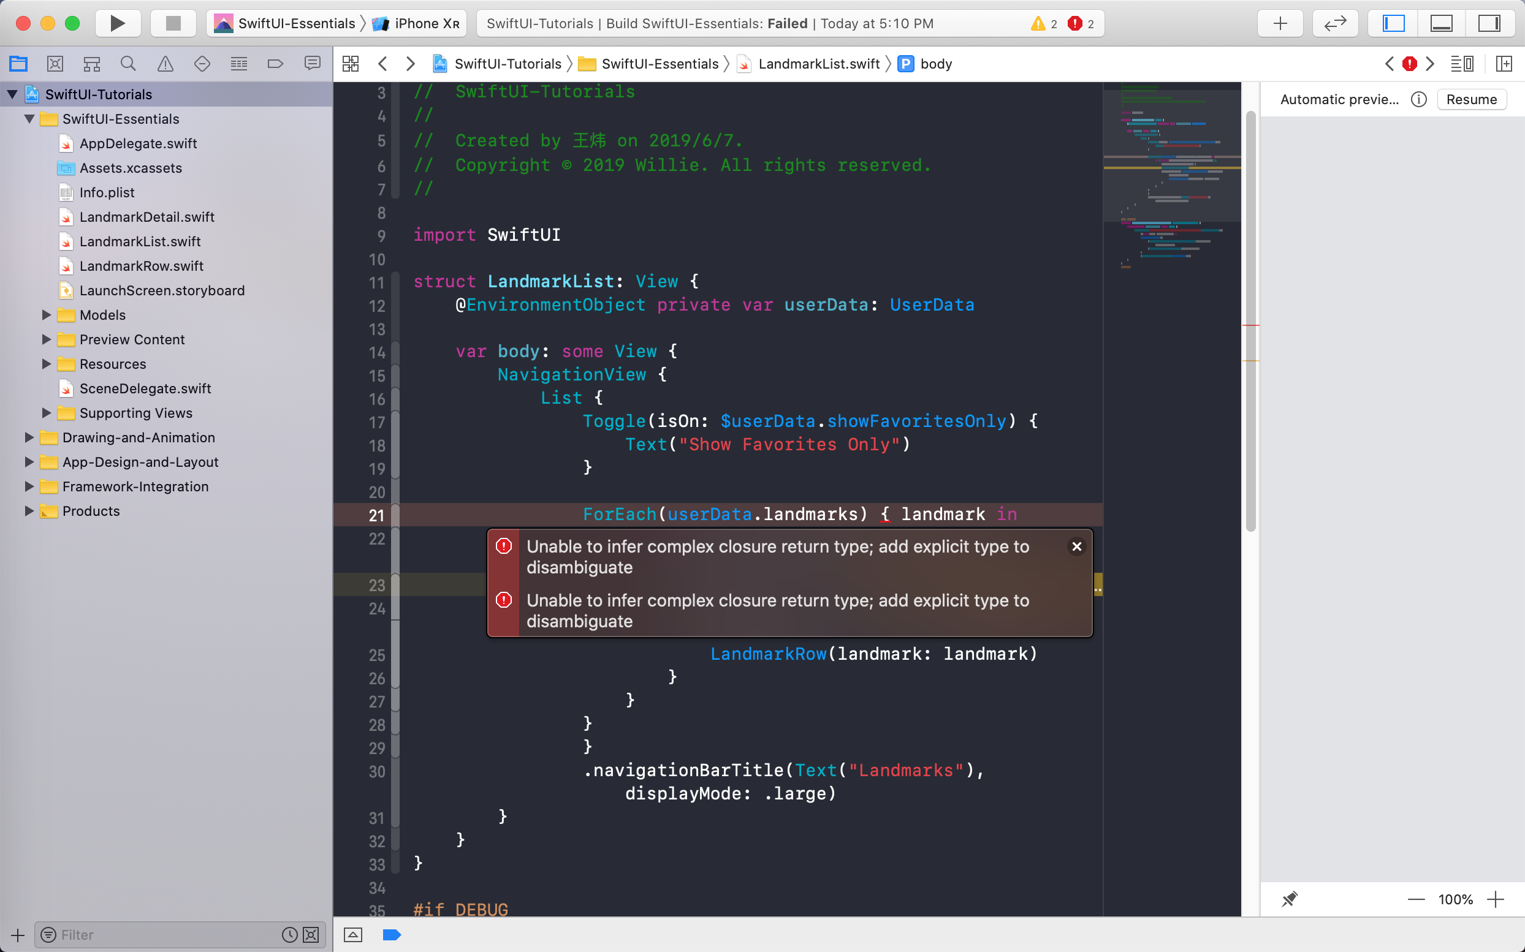1525x952 pixels.
Task: Open the Symbol navigator
Action: click(x=92, y=64)
